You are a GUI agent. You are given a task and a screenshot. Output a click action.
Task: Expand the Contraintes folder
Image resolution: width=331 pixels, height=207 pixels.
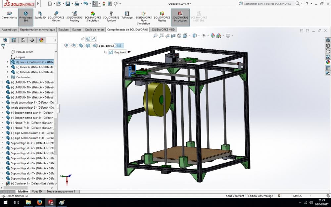(8, 77)
